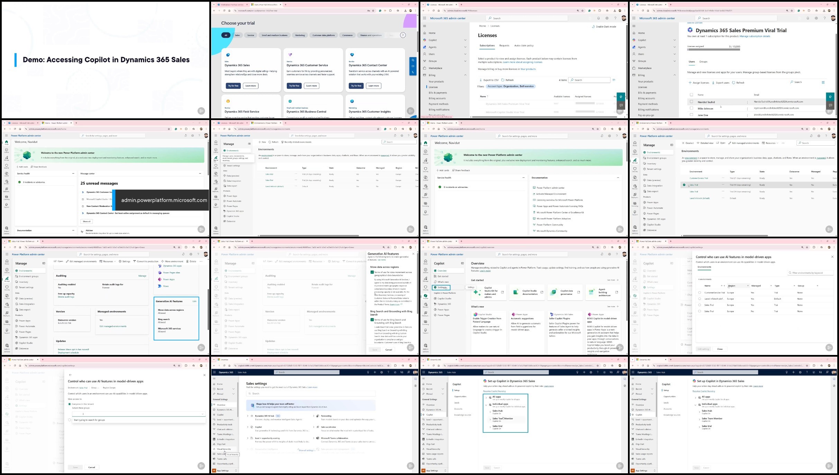This screenshot has height=475, width=839.
Task: Uncheck terms of use for Bing Search
Action: click(x=372, y=320)
